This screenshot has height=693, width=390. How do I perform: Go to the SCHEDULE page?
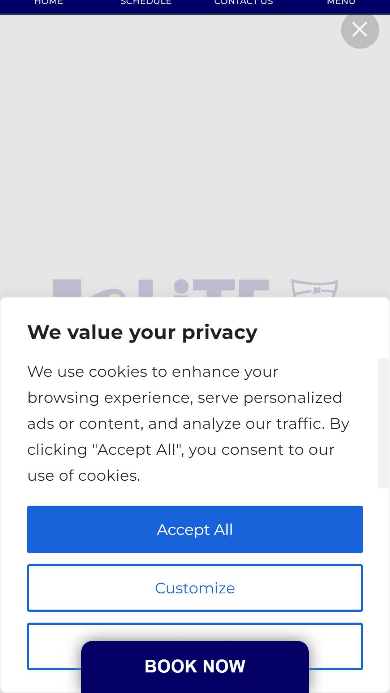[x=146, y=3]
